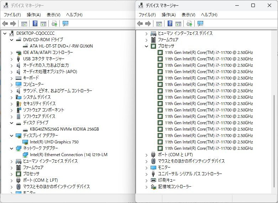Click the Back arrow in right window toolbar
The height and width of the screenshot is (203, 278).
click(140, 23)
